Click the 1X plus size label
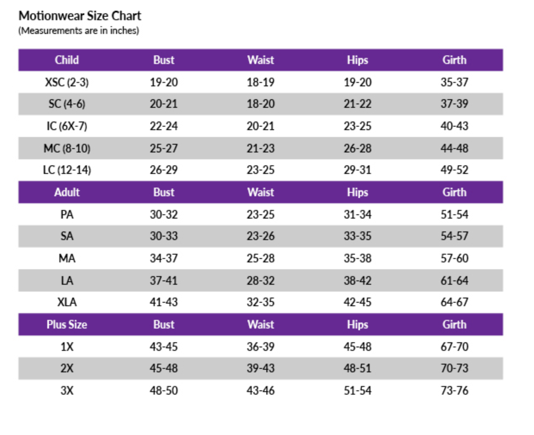This screenshot has width=534, height=435. click(x=67, y=347)
